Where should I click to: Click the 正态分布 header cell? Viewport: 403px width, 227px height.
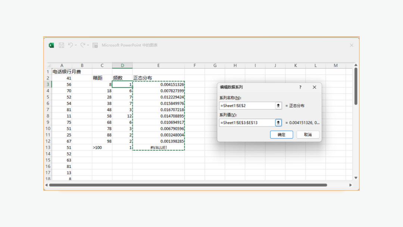pyautogui.click(x=158, y=78)
